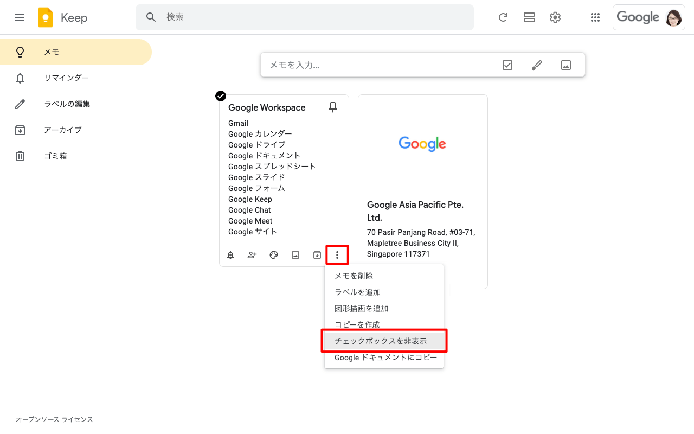Screen dimensions: 694x434
Task: Choose コピーを作成 from the menu
Action: click(384, 324)
